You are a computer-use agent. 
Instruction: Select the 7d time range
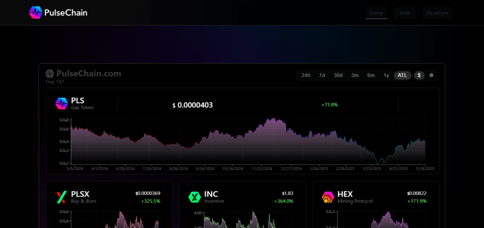[322, 75]
